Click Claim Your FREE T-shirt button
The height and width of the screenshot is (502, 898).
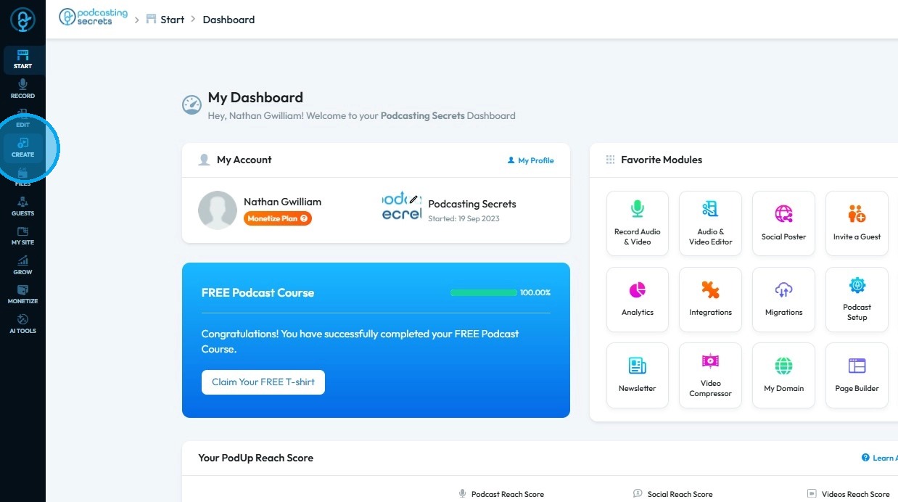(263, 382)
